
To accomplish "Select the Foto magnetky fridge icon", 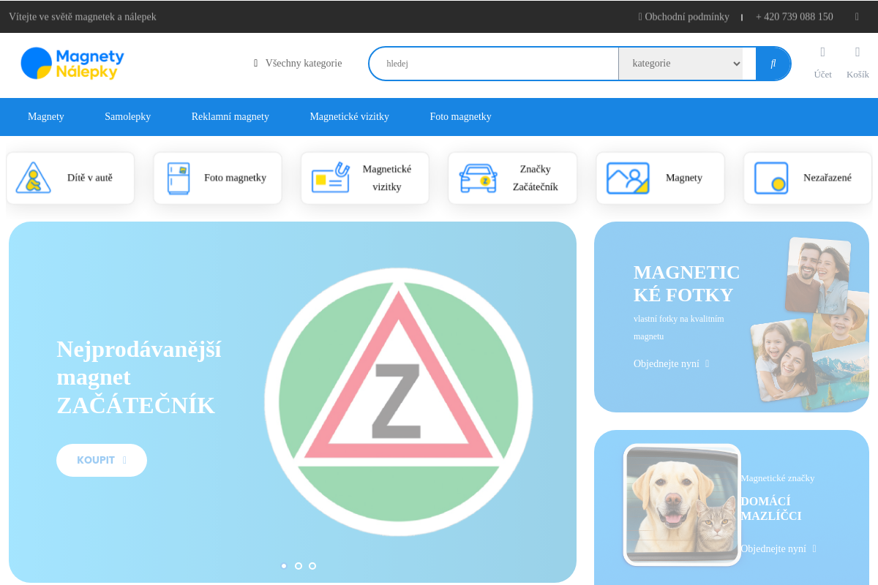I will pos(179,178).
